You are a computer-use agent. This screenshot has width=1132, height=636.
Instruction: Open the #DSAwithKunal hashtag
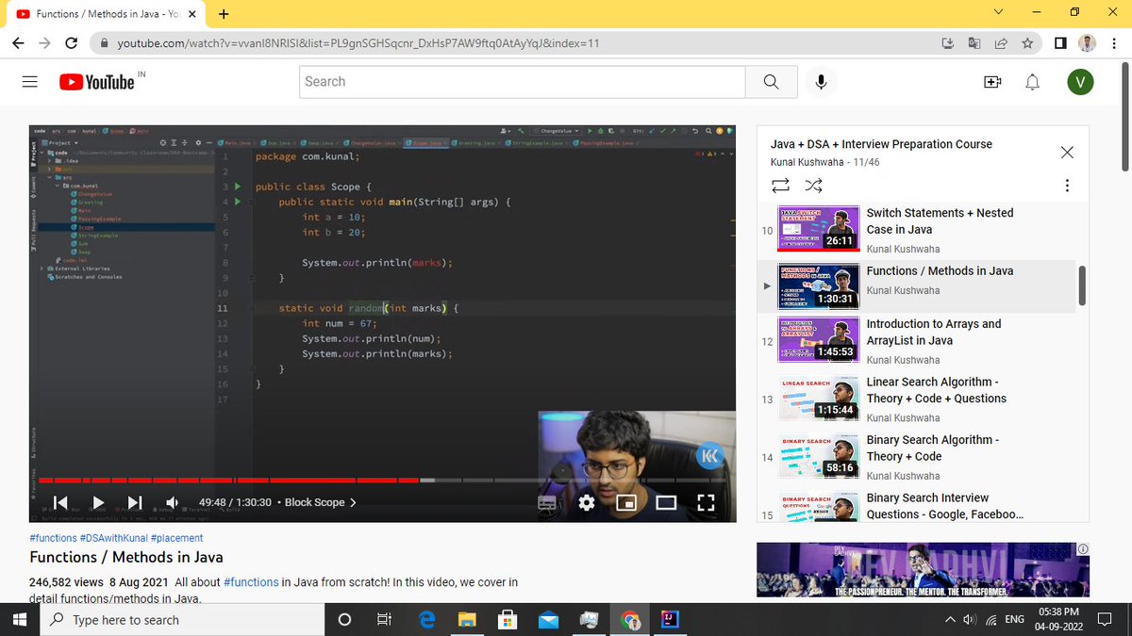113,538
